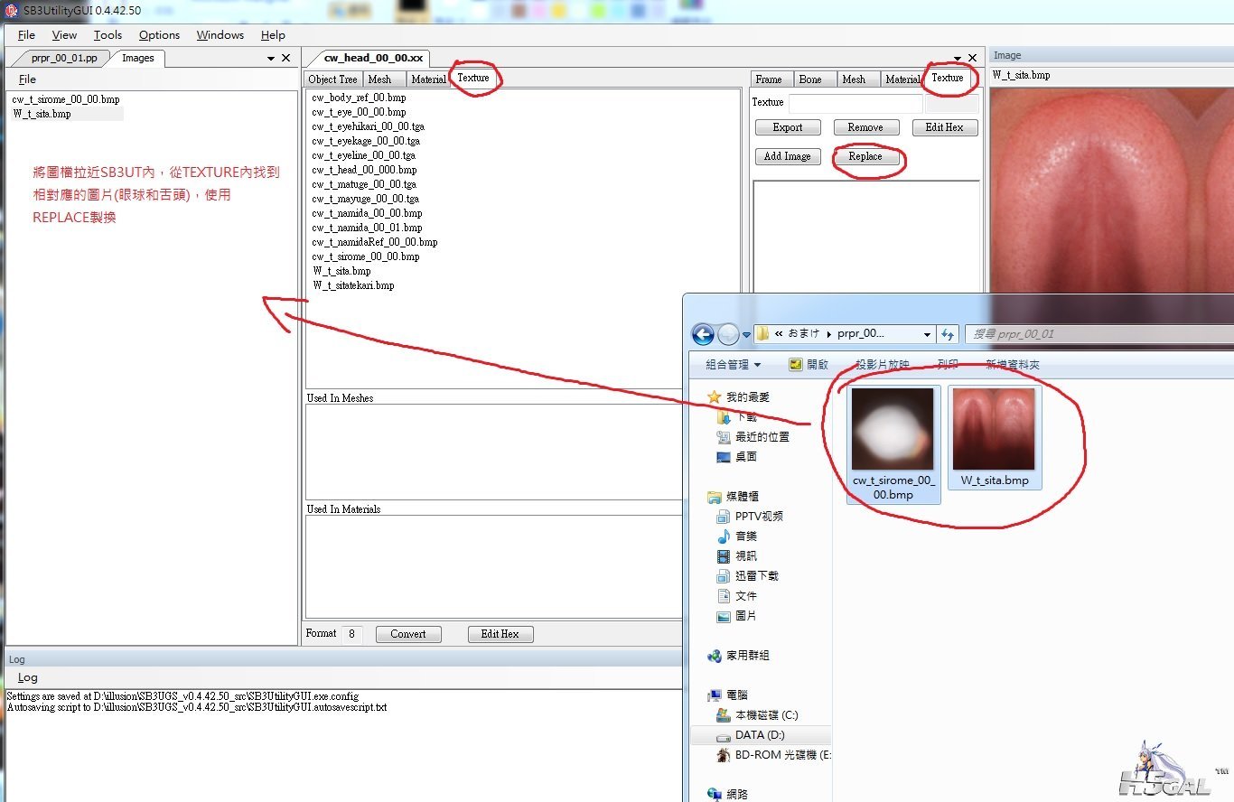Image resolution: width=1234 pixels, height=802 pixels.
Task: Click the Back arrow in the Explorer window
Action: tap(703, 334)
